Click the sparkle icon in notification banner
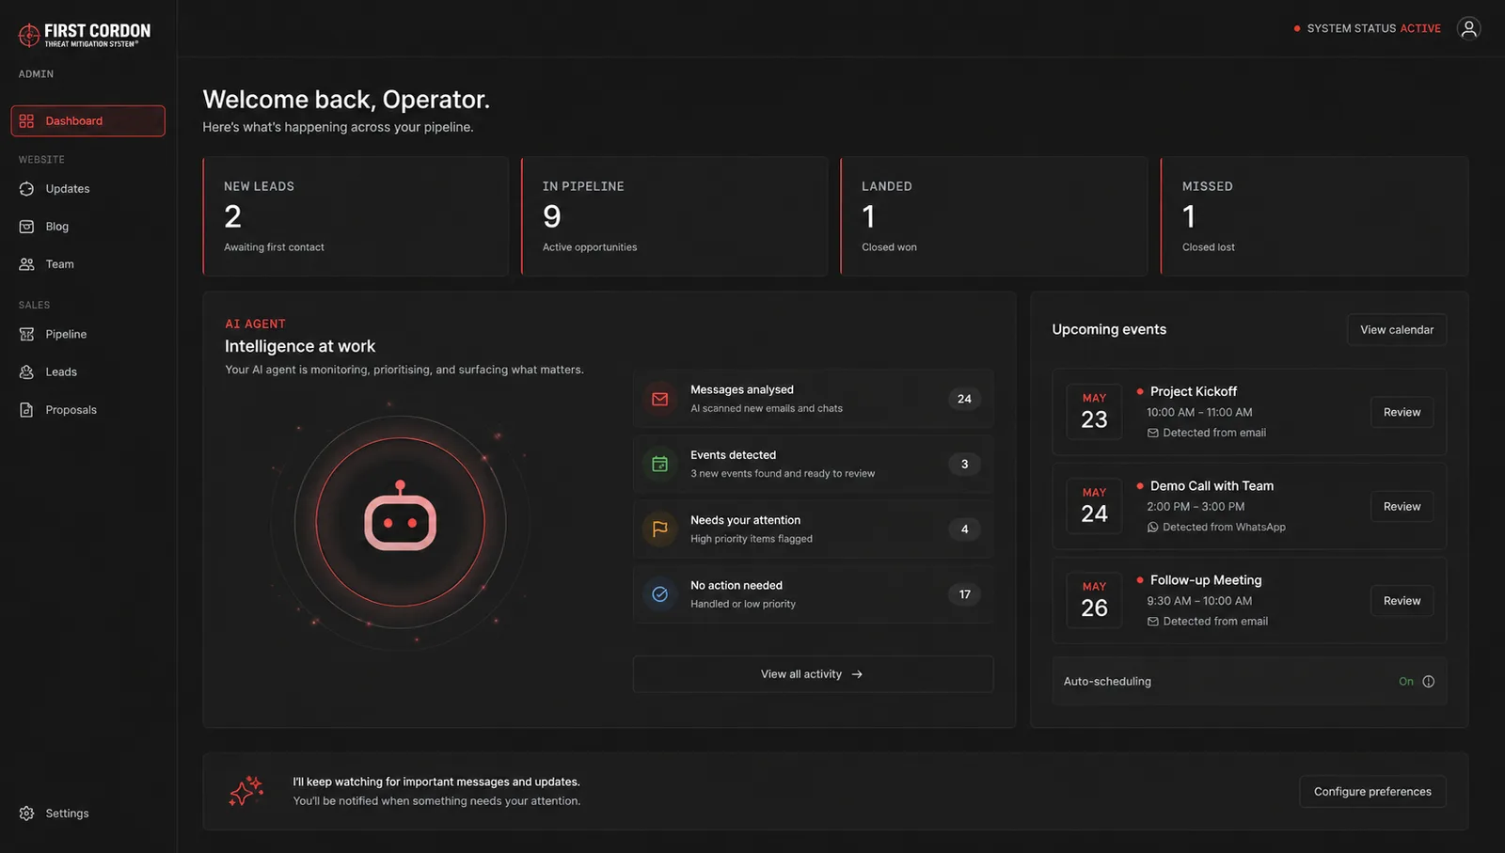Screen dimensions: 1505x853 pos(246,791)
